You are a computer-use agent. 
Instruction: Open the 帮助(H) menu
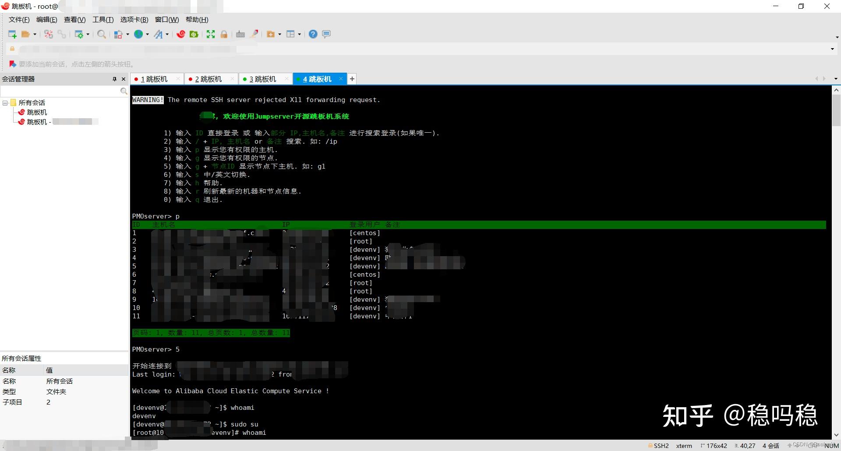[197, 20]
